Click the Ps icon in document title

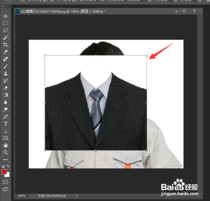(17, 11)
